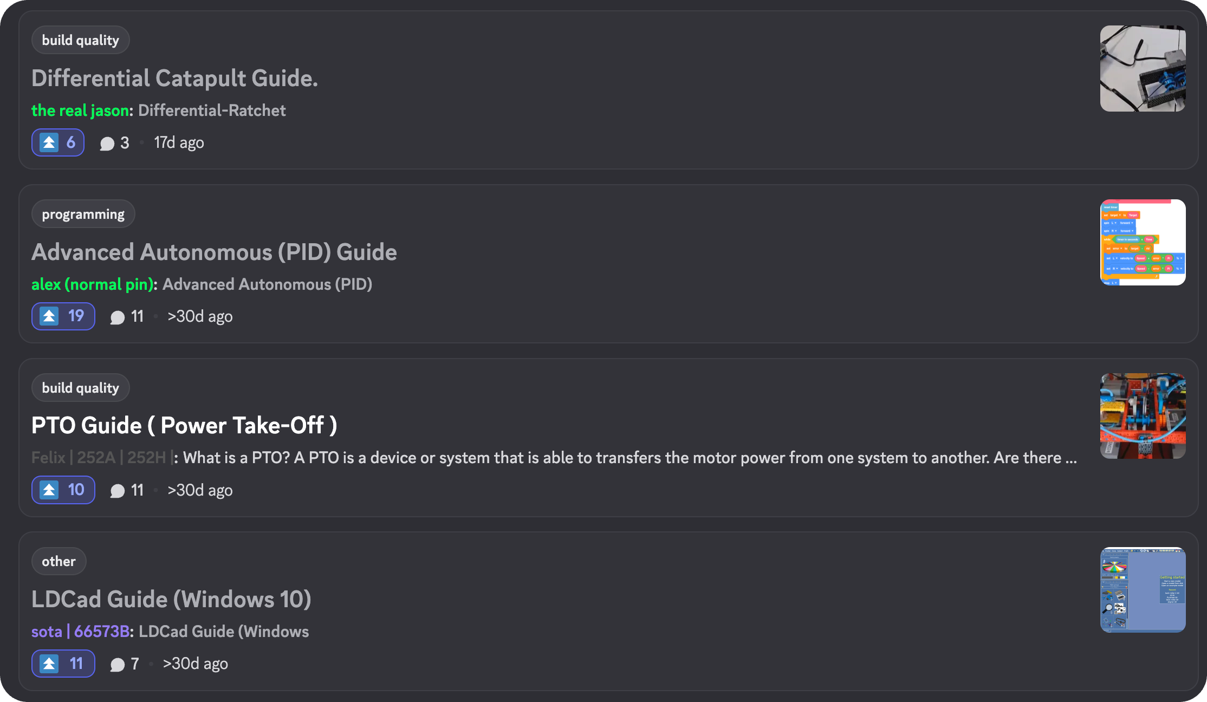Click the build quality tag on PTO Guide

[x=80, y=388]
